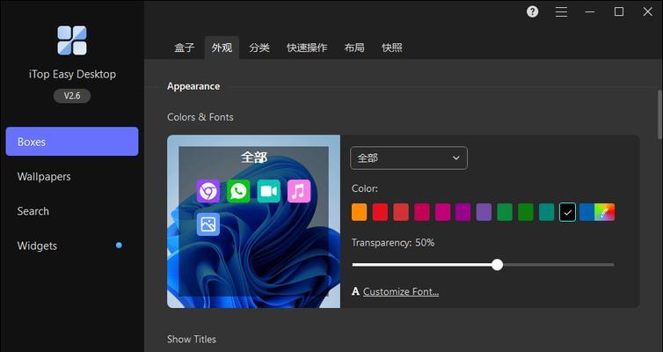Click the Transparency slider handle
The height and width of the screenshot is (352, 663).
(498, 265)
